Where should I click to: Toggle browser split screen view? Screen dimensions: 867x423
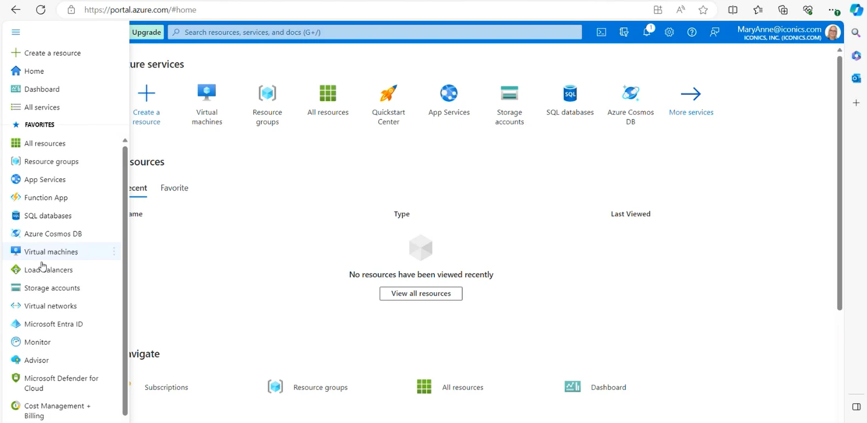732,10
